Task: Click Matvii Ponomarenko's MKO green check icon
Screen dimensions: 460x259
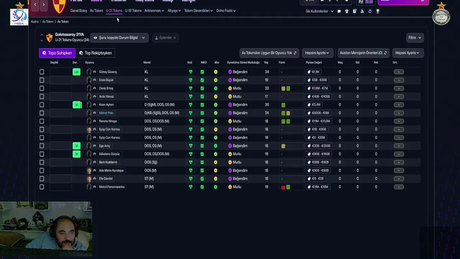Action: pos(202,187)
